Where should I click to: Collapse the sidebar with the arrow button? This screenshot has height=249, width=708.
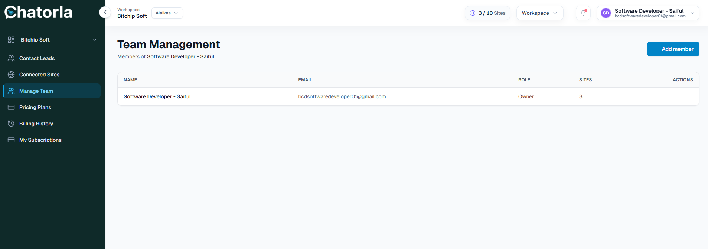105,12
